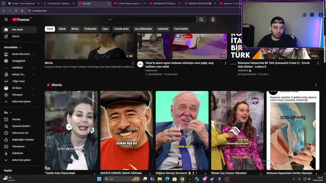This screenshot has height=183, width=326.
Task: Open options for AKASYA DURAĞI short
Action: (150, 174)
